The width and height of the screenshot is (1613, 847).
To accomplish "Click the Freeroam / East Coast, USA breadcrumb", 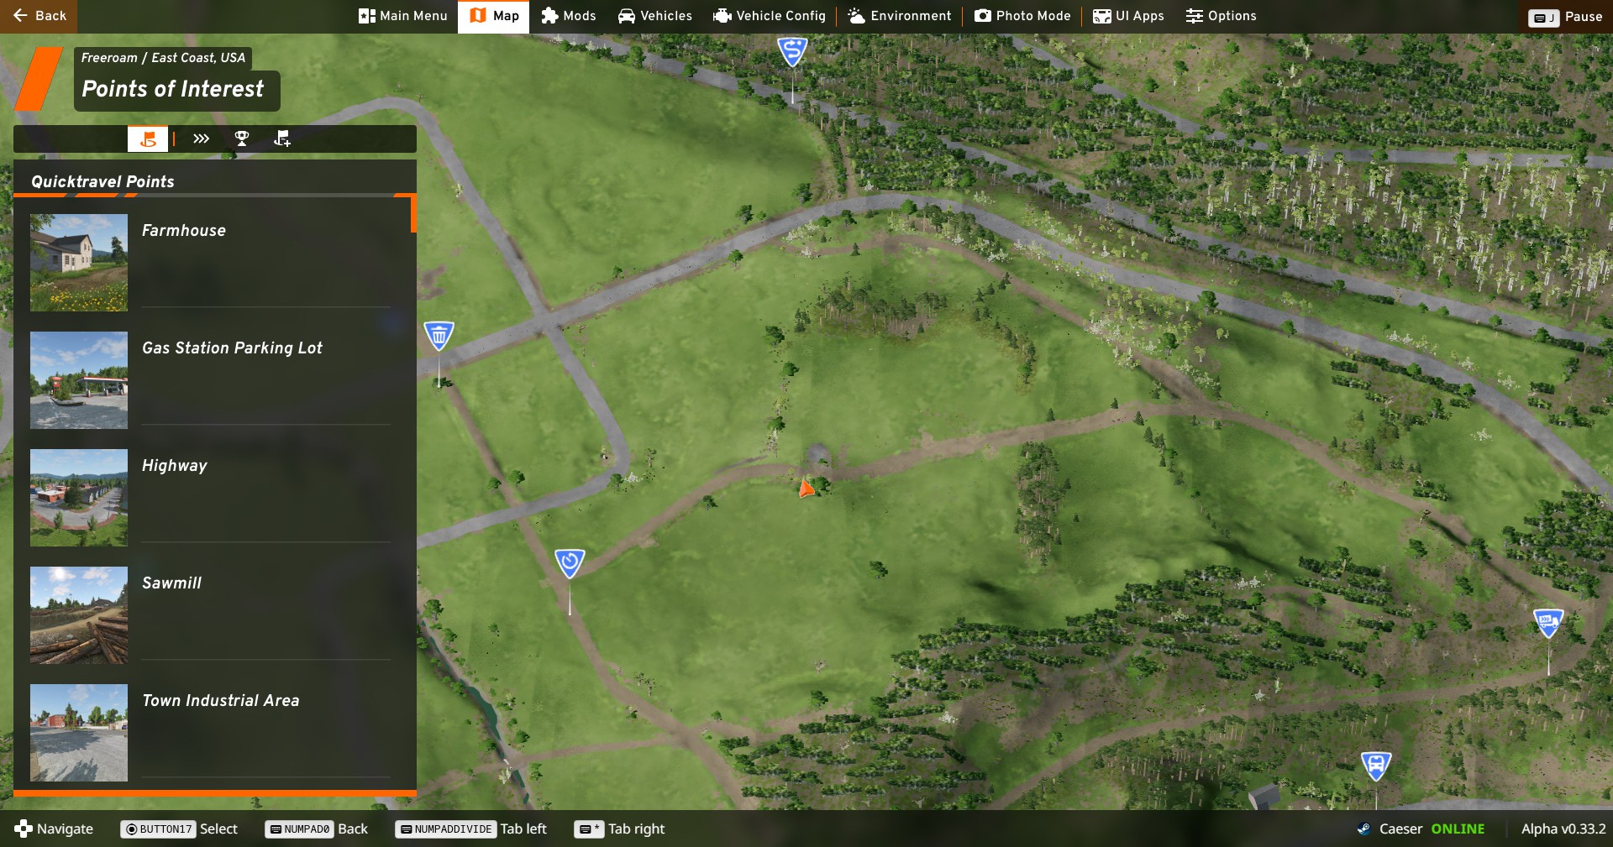I will [163, 58].
